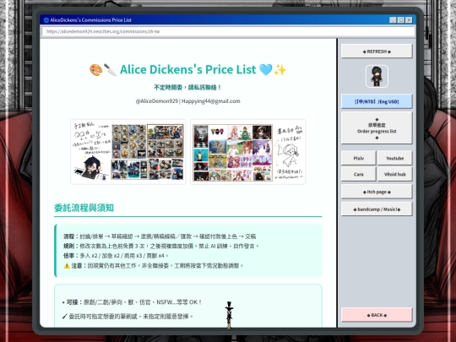Click the character avatar icon in sidebar

(x=377, y=76)
